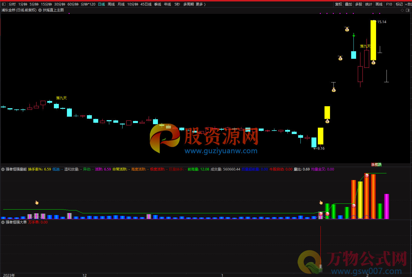Click the red ball marker atop tallest volume bar
The image size is (412, 277).
(367, 175)
